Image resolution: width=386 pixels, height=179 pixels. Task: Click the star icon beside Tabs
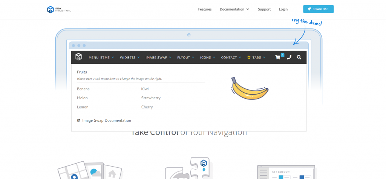[249, 57]
